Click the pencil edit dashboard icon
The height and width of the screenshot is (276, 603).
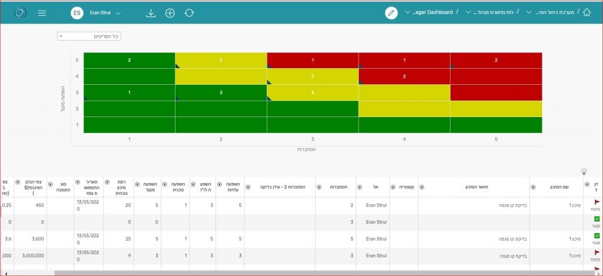391,13
